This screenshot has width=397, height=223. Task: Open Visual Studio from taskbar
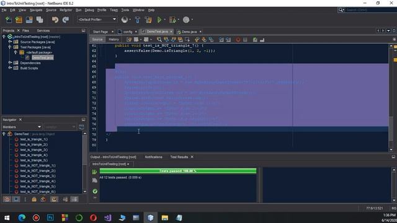pyautogui.click(x=107, y=217)
